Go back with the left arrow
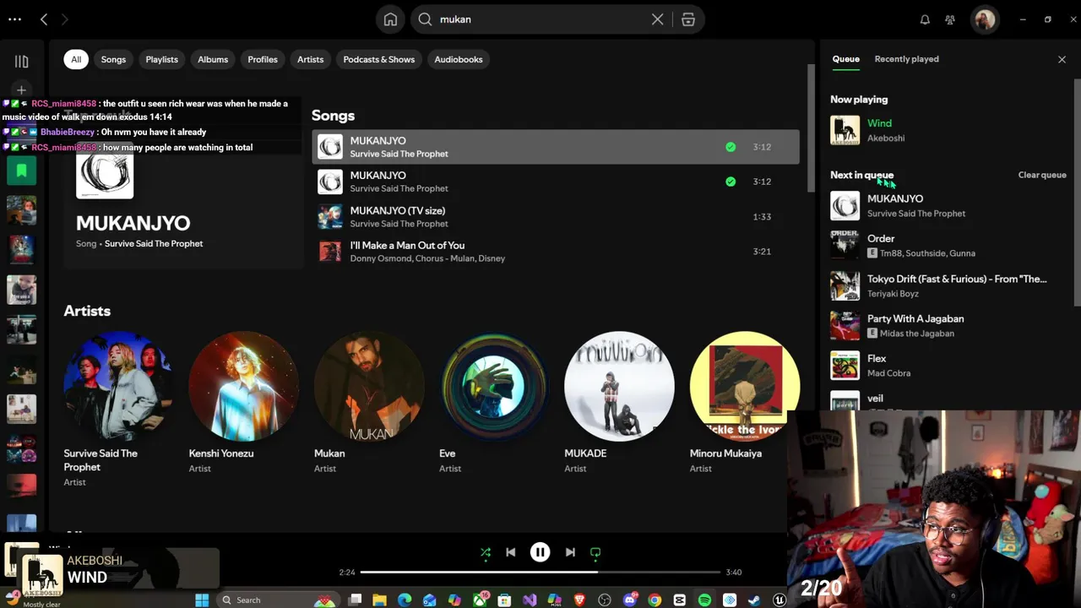 coord(44,19)
